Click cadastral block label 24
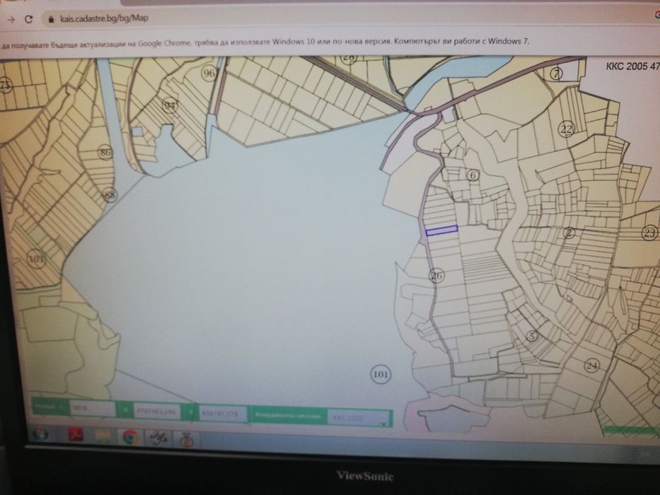 (x=592, y=366)
